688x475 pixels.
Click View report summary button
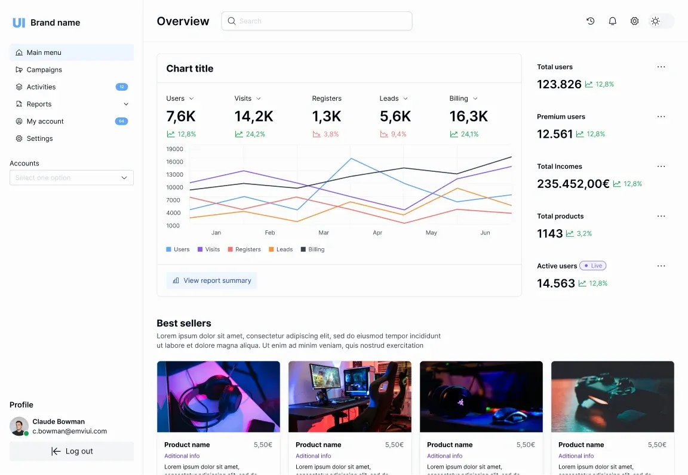211,280
